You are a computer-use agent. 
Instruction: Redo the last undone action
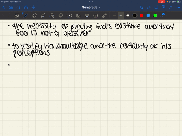pyautogui.click(x=149, y=8)
